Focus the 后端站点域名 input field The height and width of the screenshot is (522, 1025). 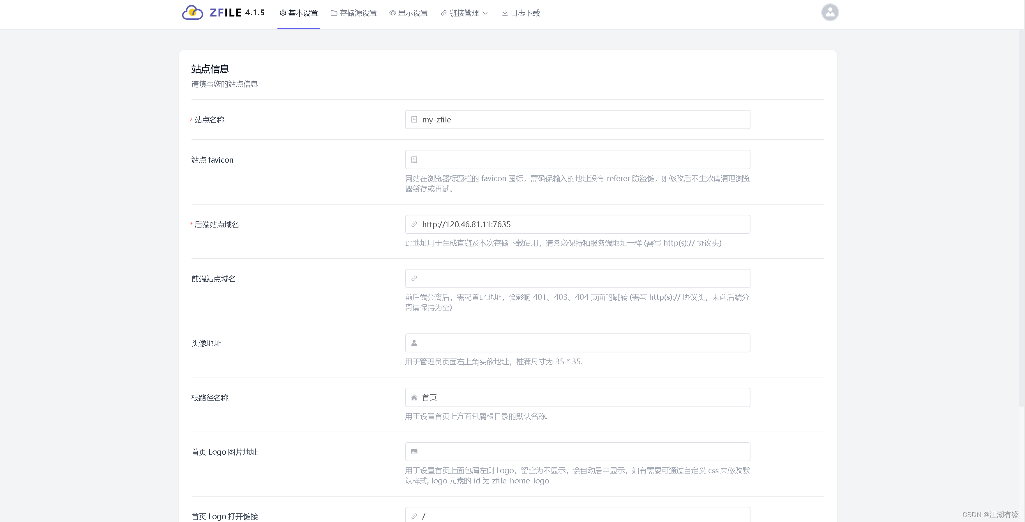(x=577, y=224)
